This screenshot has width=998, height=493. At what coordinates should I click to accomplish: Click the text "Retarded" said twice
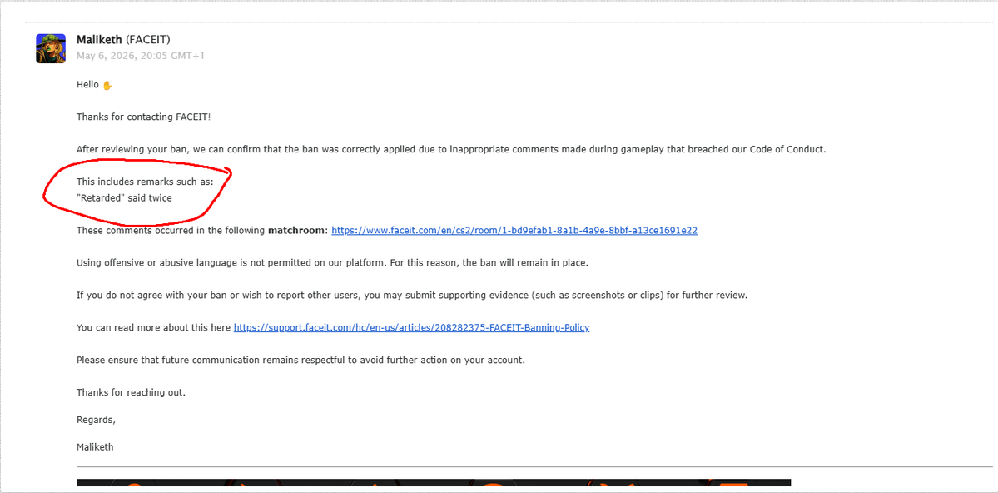124,198
